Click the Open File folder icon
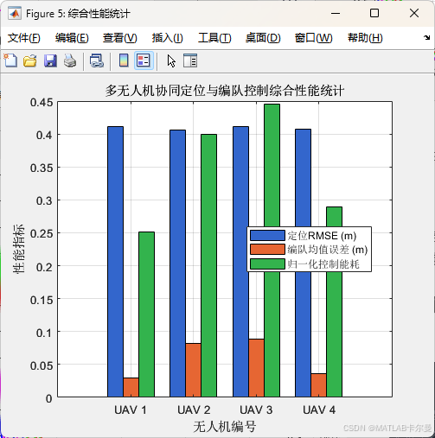435x438 pixels. (30, 60)
